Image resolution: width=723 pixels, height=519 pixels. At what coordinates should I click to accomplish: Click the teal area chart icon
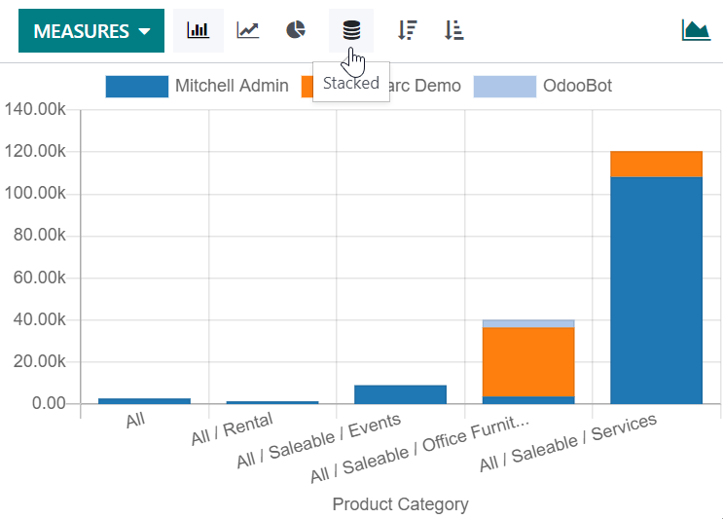pos(696,30)
